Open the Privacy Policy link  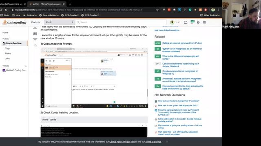[130, 142]
